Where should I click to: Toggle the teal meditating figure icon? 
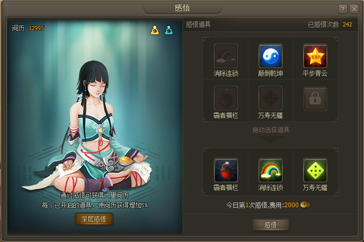[x=169, y=30]
